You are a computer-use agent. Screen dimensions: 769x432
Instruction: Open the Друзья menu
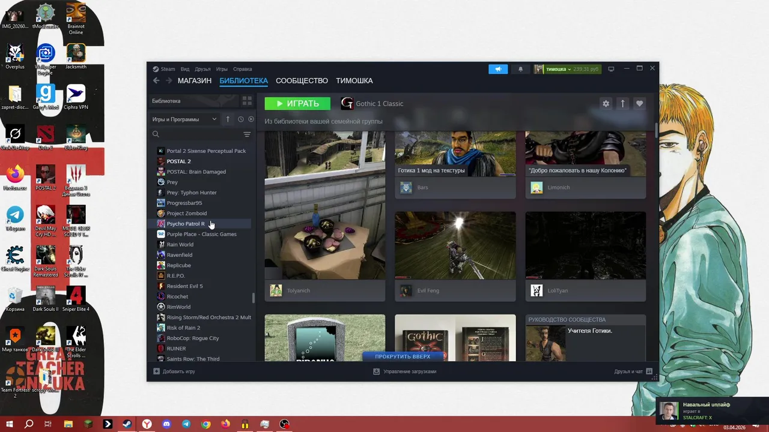point(202,69)
